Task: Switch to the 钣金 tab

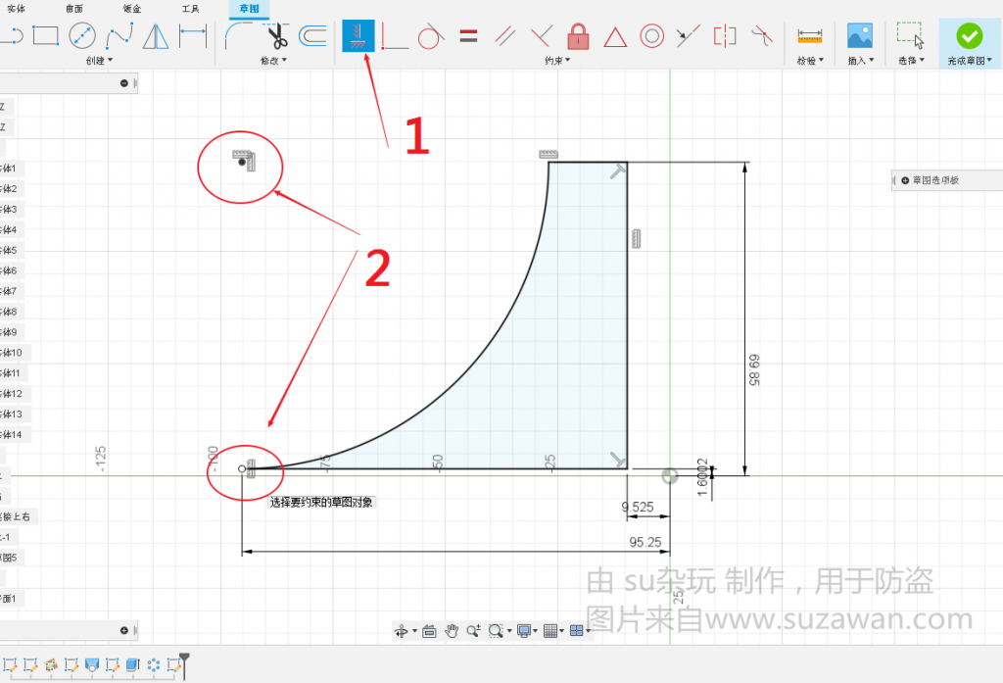Action: point(132,8)
